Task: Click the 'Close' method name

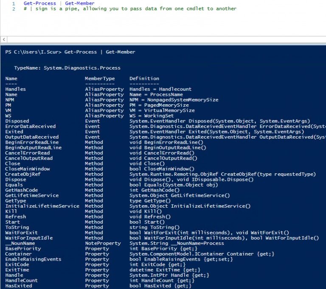Action: click(x=13, y=164)
